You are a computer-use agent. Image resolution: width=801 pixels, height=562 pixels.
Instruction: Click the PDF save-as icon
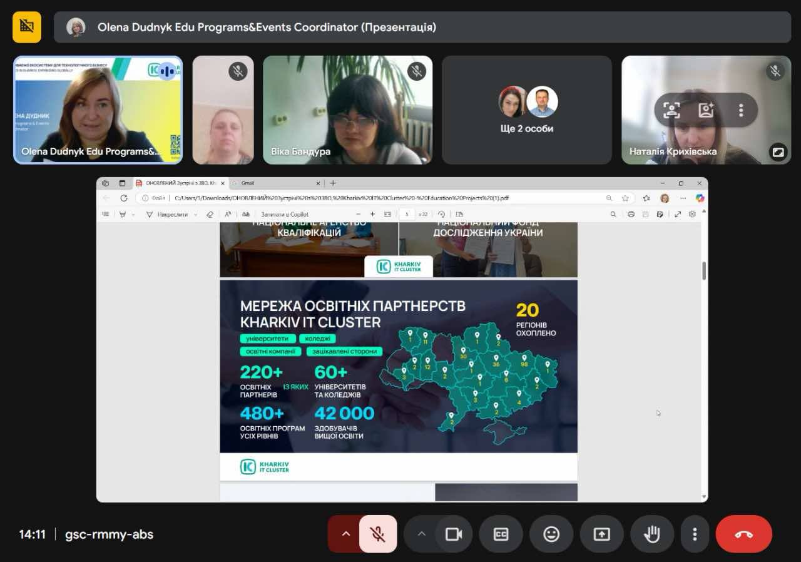point(660,214)
